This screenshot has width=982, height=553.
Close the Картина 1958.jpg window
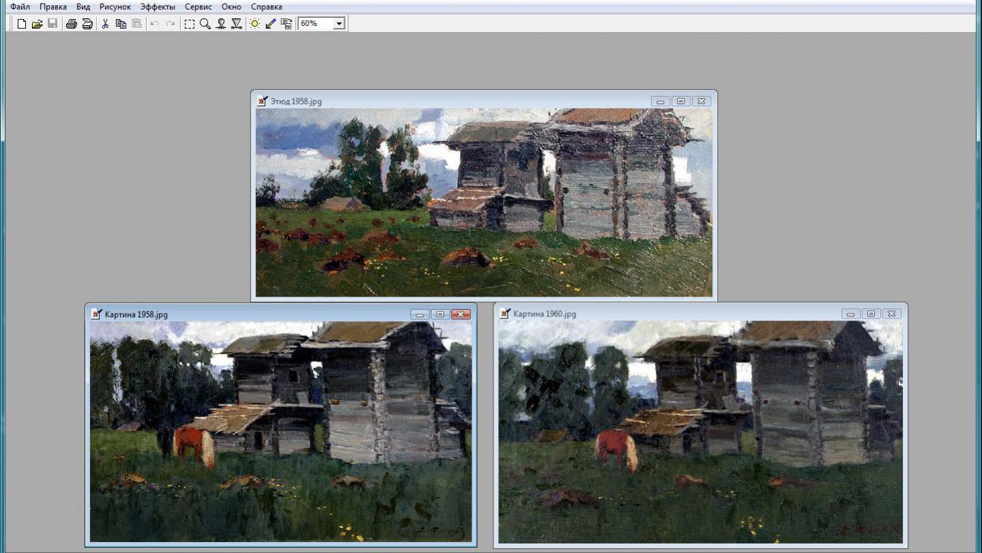[x=461, y=314]
